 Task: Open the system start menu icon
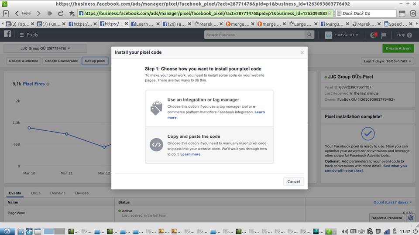(x=7, y=231)
